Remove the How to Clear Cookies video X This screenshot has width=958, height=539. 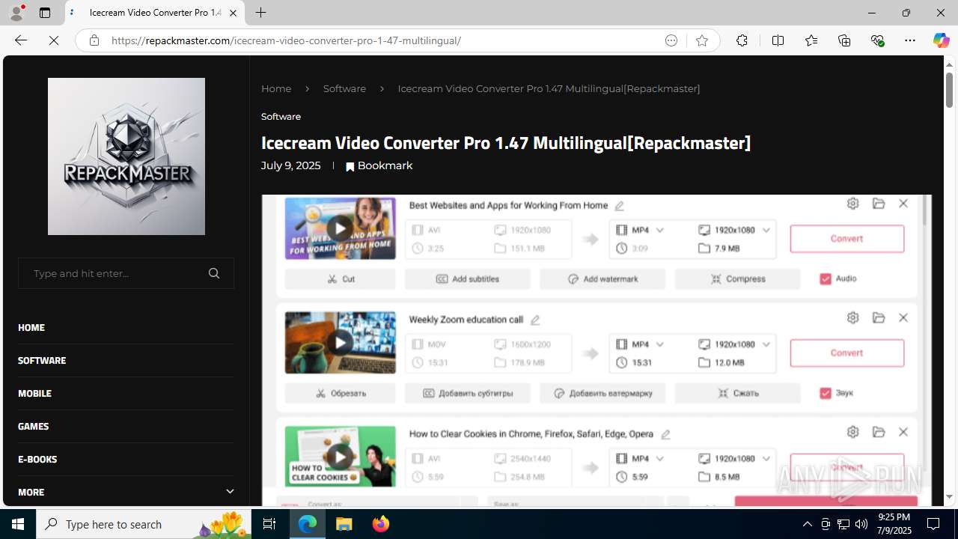903,432
